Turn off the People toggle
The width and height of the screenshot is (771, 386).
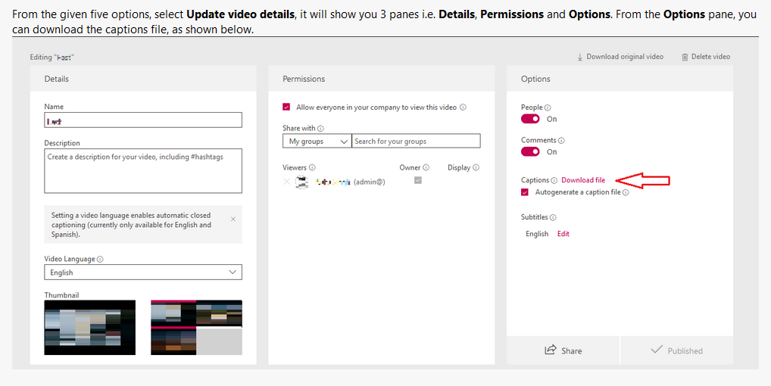(x=531, y=119)
